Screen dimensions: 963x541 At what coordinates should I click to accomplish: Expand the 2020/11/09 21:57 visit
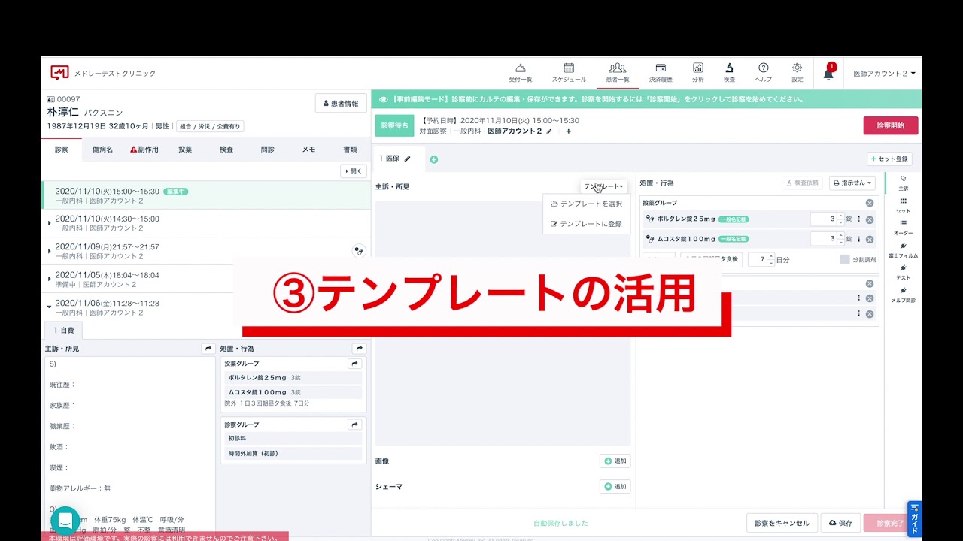pos(50,251)
